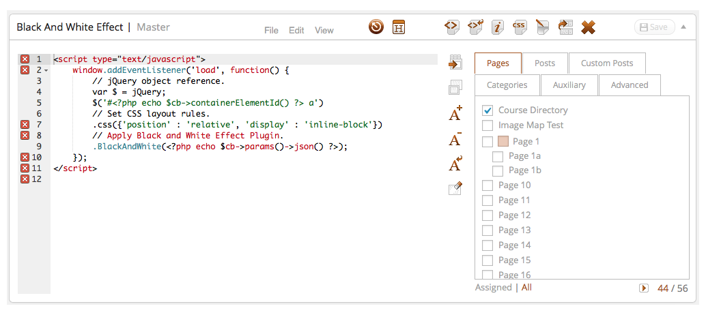Place cursor in 'var $ = jQuery;' line

click(x=129, y=91)
